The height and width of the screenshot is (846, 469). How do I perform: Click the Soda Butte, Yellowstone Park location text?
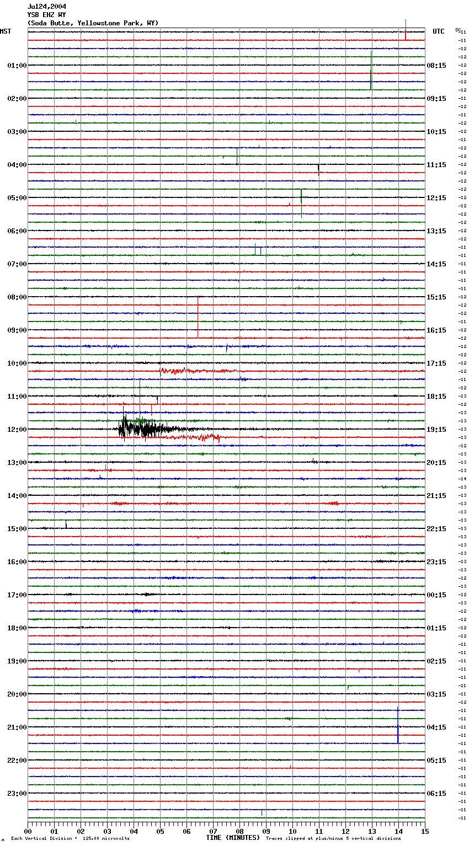pos(93,23)
